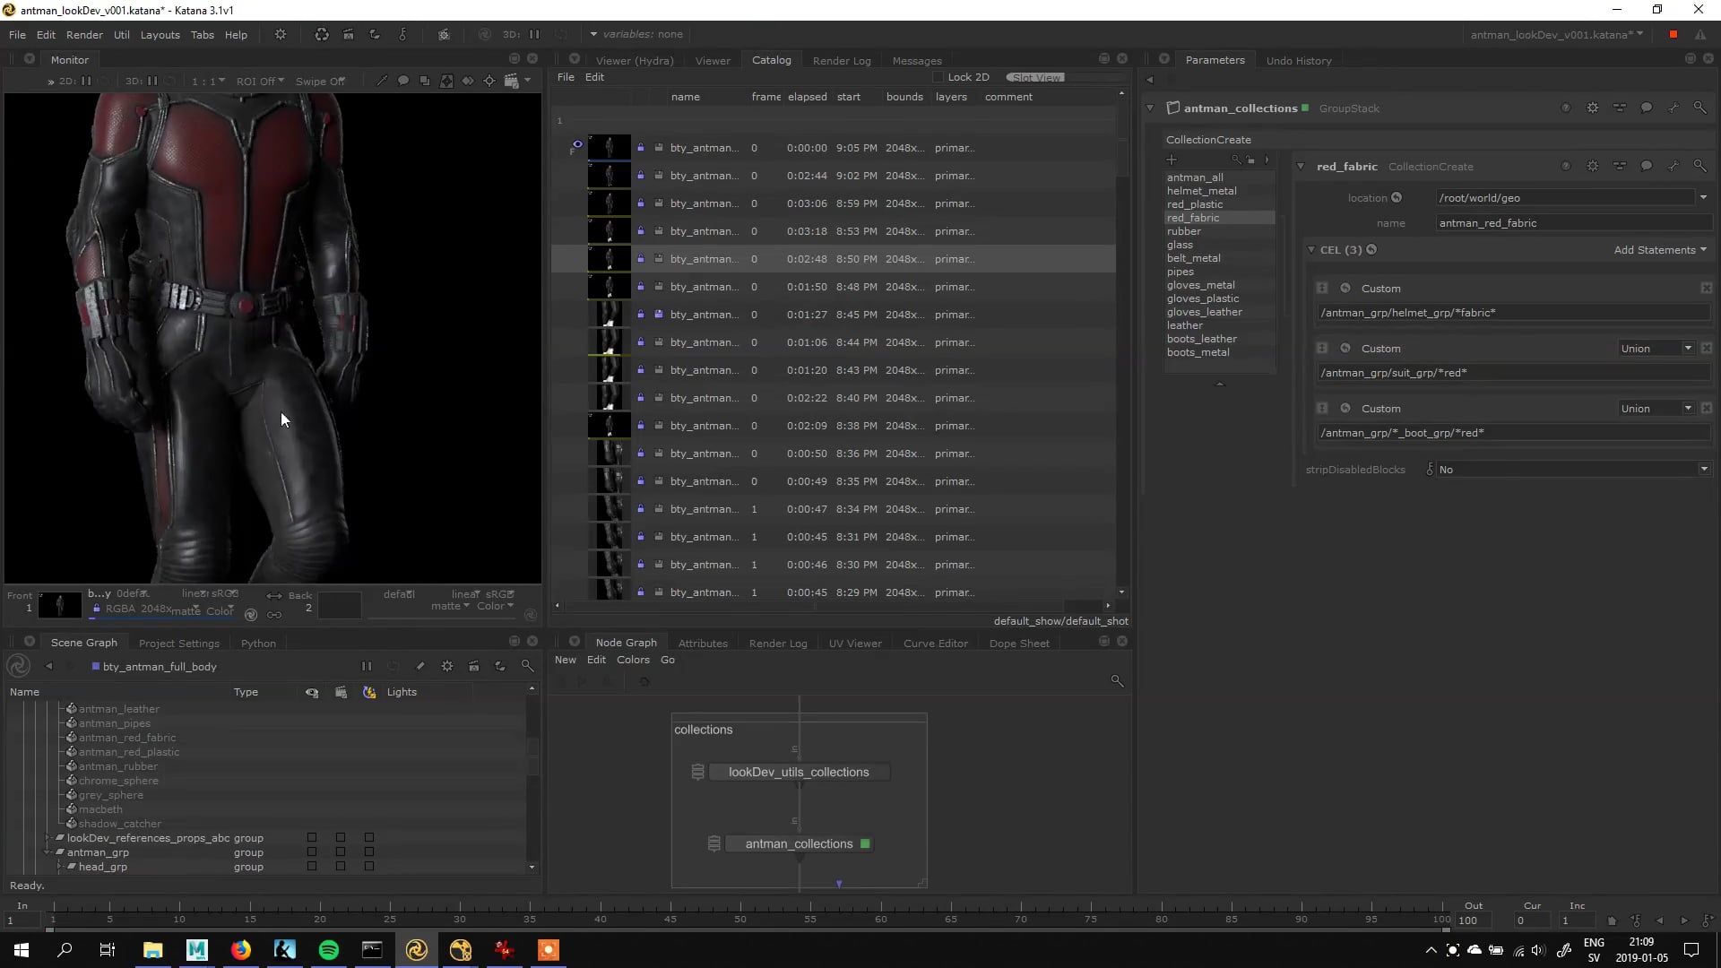Expand the lookDev_references_props_abc group
The image size is (1721, 968).
tap(48, 838)
